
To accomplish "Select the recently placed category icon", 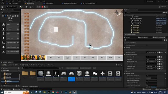I will click(3, 16).
